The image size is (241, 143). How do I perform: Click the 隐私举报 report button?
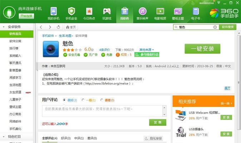[153, 138]
